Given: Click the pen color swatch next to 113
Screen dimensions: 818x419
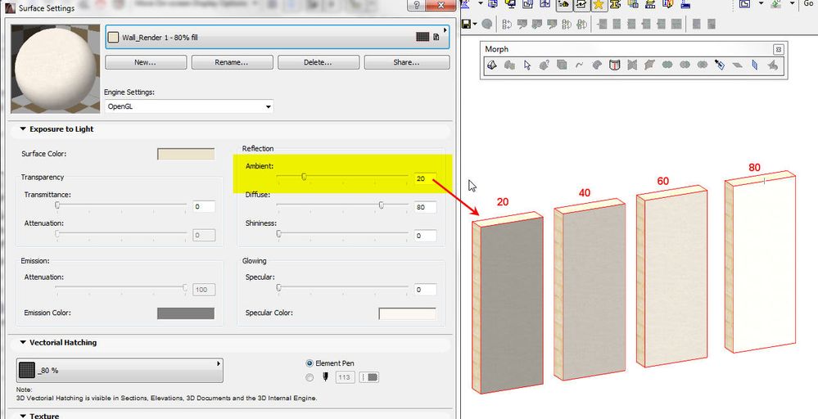Looking at the screenshot, I should 368,376.
